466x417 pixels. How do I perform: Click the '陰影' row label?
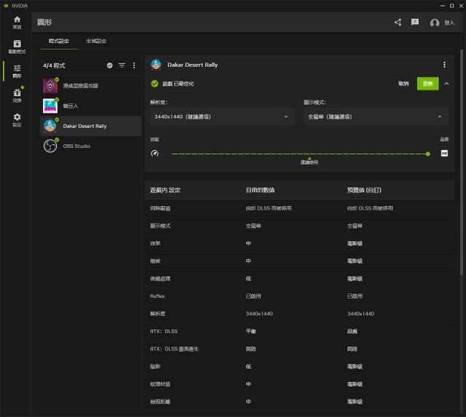point(155,367)
